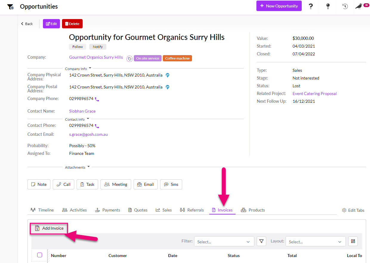Switch to the Quotes tab
This screenshot has height=263, width=370.
[x=138, y=210]
